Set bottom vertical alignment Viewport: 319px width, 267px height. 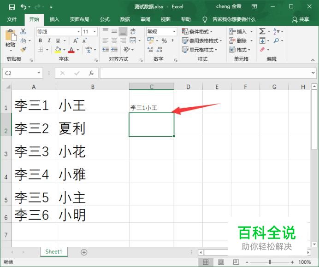(123, 31)
